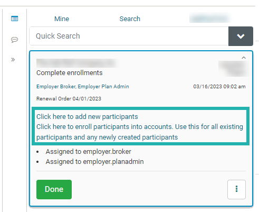Image resolution: width=259 pixels, height=212 pixels.
Task: Select the Assigned to employer.broker item
Action: (88, 152)
